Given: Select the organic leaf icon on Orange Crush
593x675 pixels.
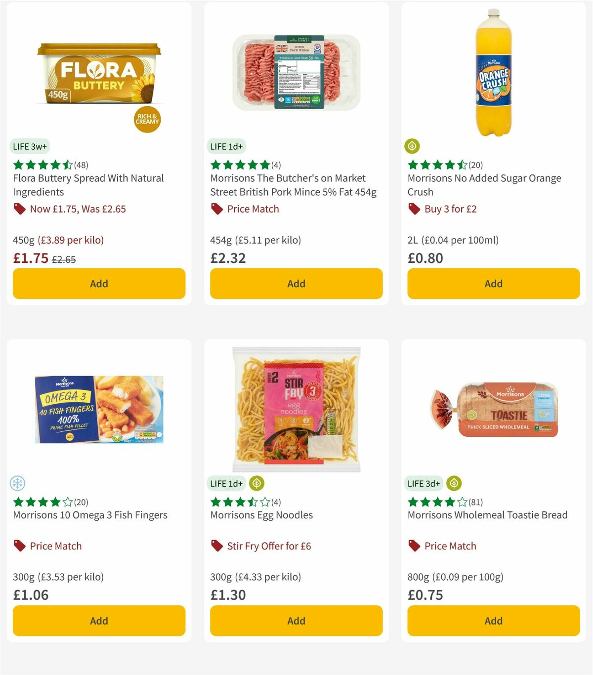Looking at the screenshot, I should (412, 146).
